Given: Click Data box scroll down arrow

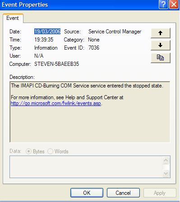Looking at the screenshot, I should 166,173.
